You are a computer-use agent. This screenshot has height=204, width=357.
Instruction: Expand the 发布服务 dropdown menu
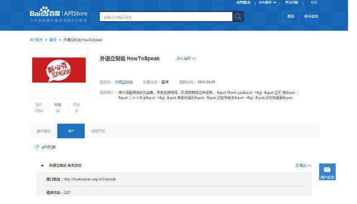coord(267,2)
